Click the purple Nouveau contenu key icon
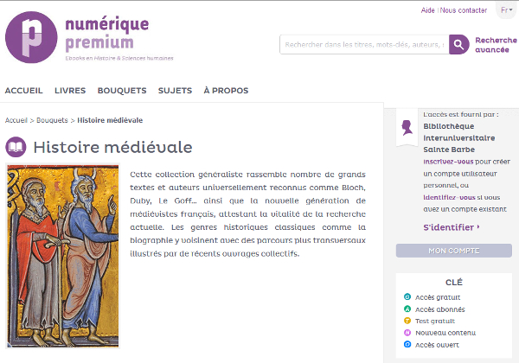 coord(407,333)
